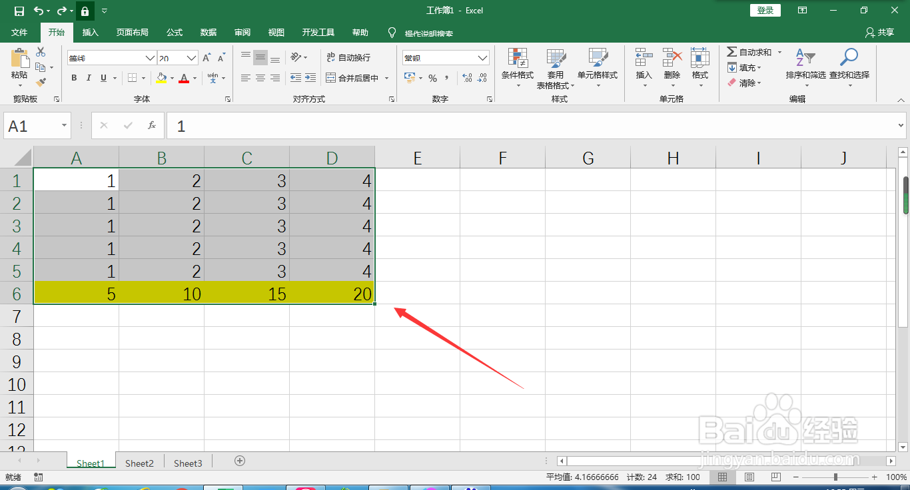Increase font size with the larger A icon
The width and height of the screenshot is (910, 490).
pos(207,58)
